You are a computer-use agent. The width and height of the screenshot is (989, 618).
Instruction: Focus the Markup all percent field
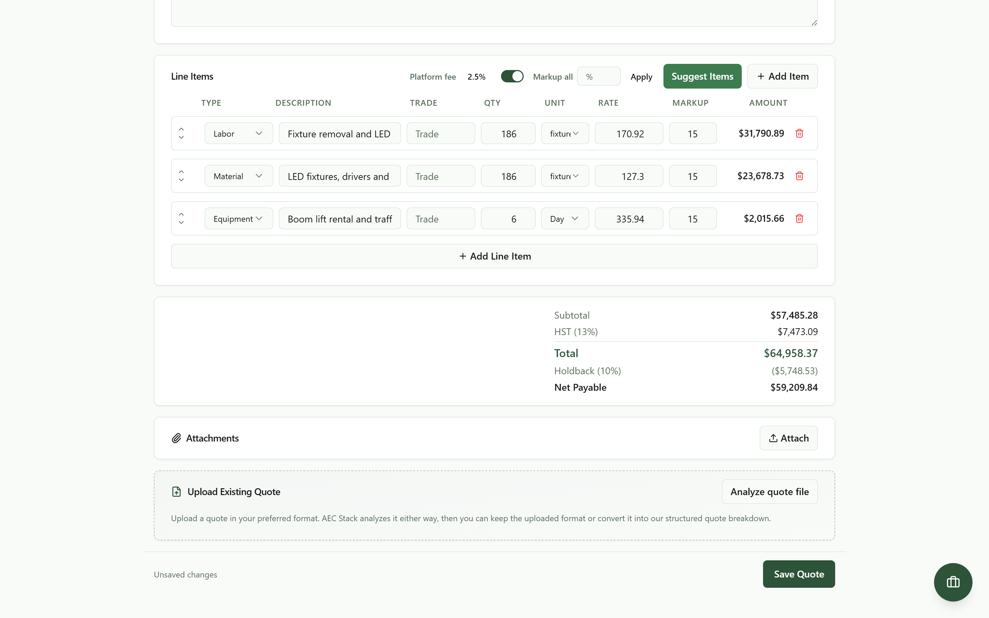(x=598, y=77)
